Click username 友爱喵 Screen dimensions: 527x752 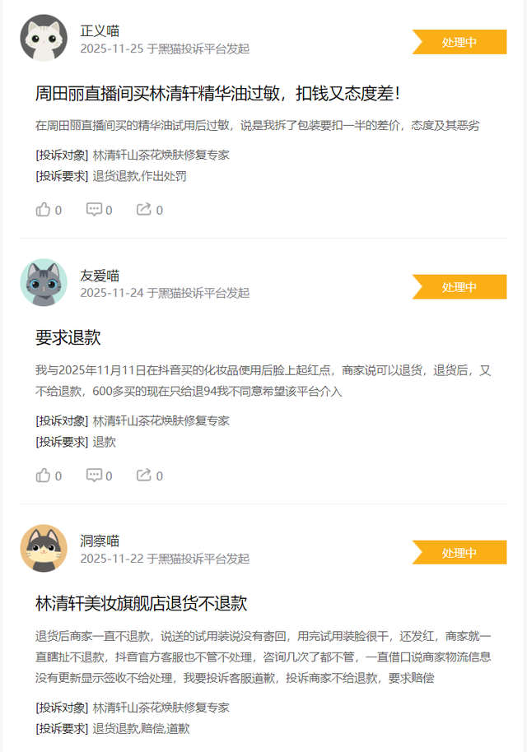[x=100, y=276]
